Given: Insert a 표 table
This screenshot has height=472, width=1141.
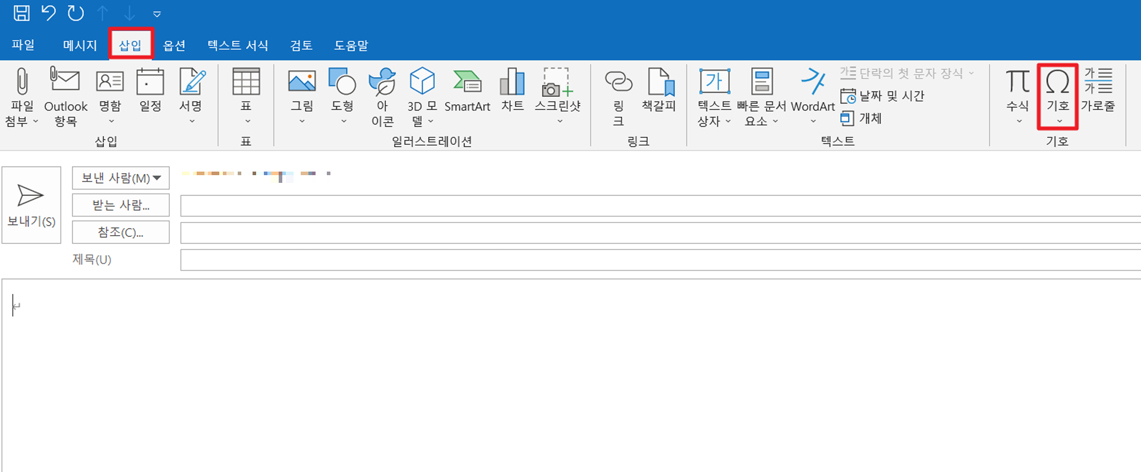Looking at the screenshot, I should pyautogui.click(x=246, y=95).
